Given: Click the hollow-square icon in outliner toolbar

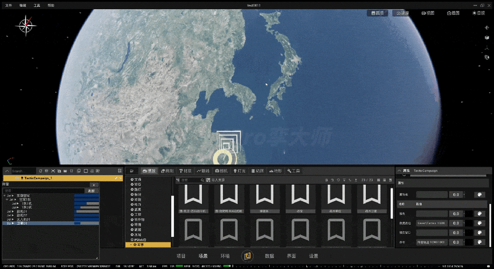Looking at the screenshot, I should click(x=86, y=171).
